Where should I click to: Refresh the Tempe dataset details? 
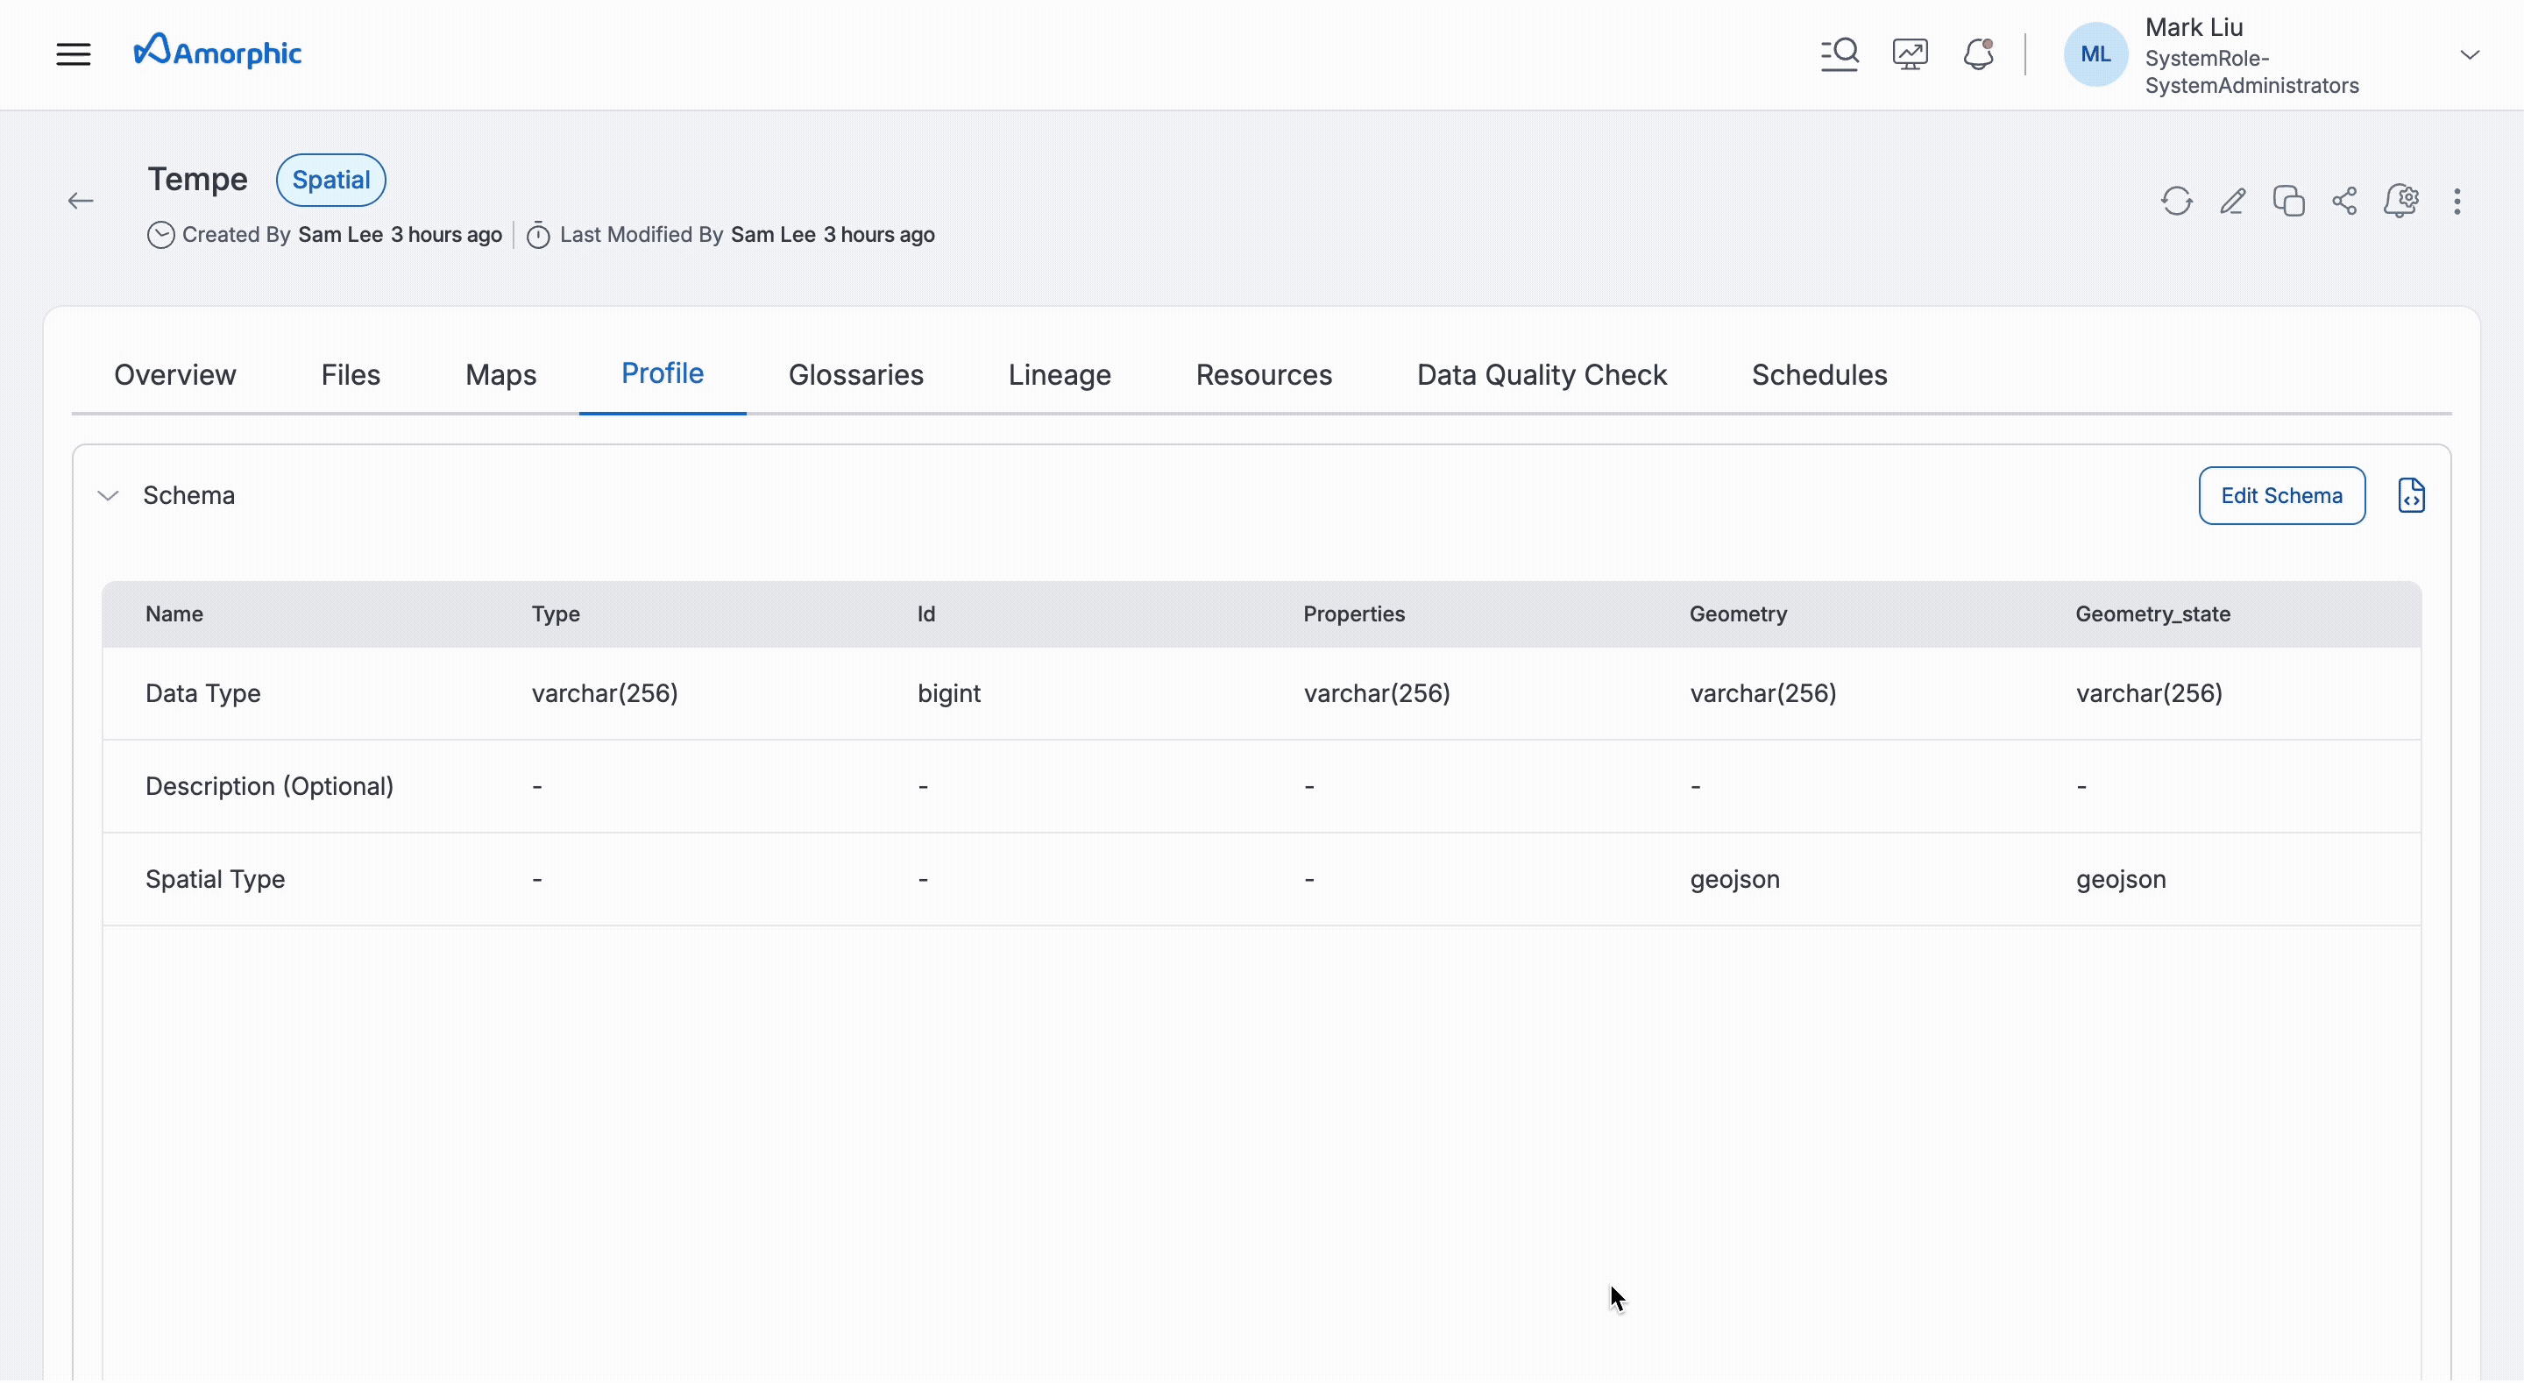click(2176, 201)
